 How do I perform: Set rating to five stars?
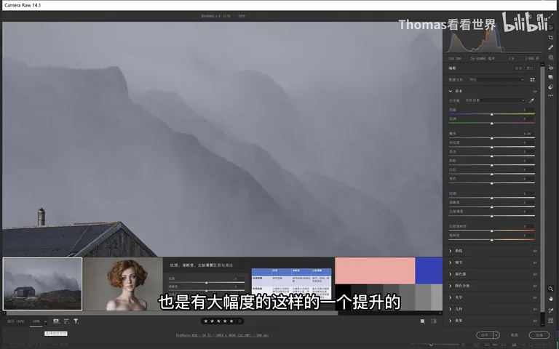click(x=231, y=321)
